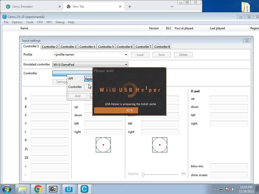
Task: Click the Save profile button
Action: pyautogui.click(x=162, y=55)
